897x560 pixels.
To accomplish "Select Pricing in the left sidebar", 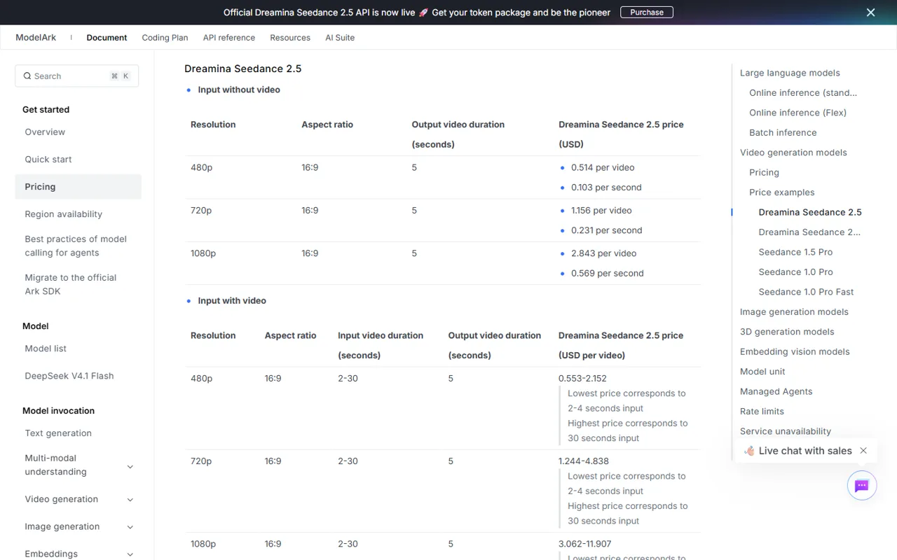I will [78, 187].
